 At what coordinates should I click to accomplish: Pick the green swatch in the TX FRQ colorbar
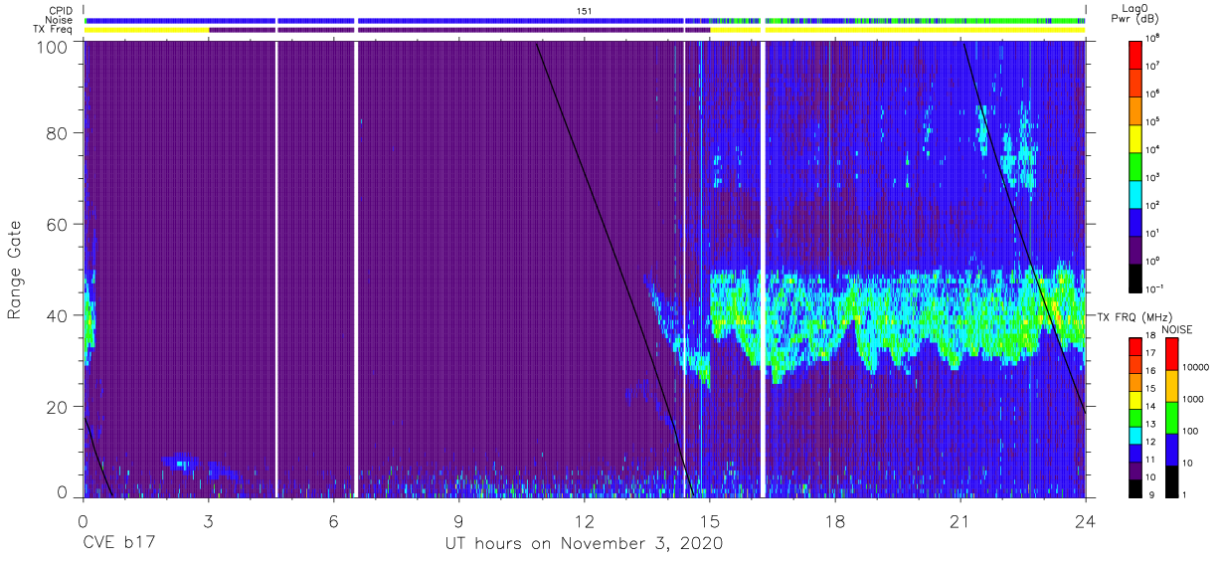[x=1137, y=417]
